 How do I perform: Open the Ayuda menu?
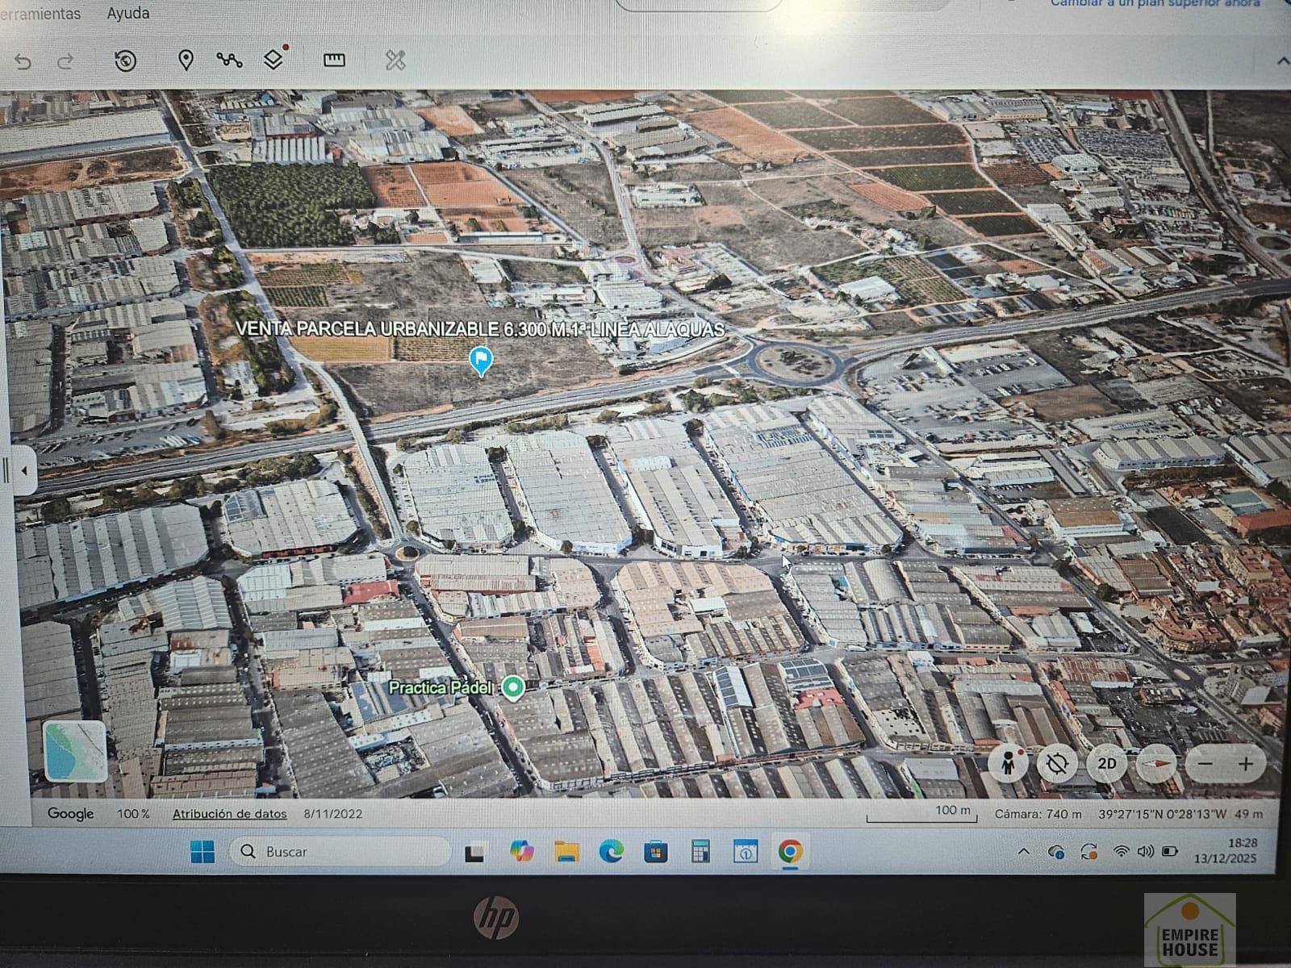(127, 14)
